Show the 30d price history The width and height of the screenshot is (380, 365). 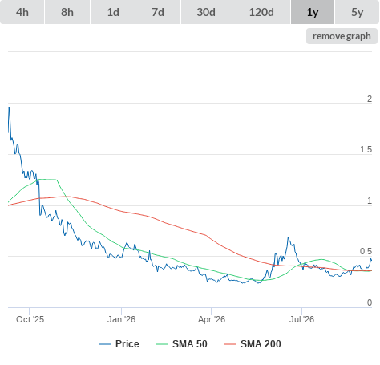206,12
